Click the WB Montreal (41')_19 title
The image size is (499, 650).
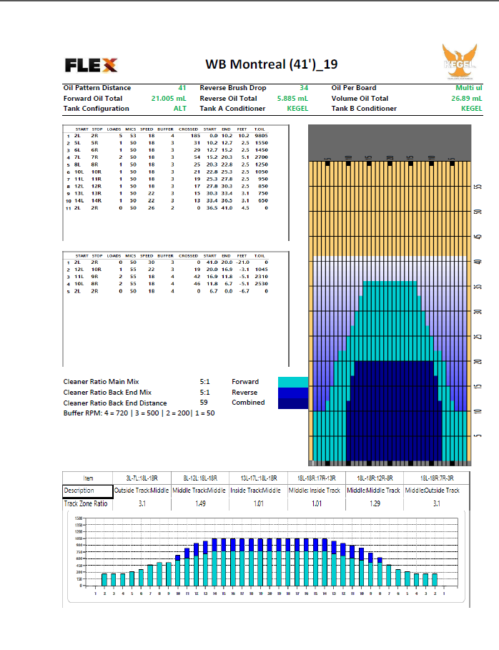point(272,65)
